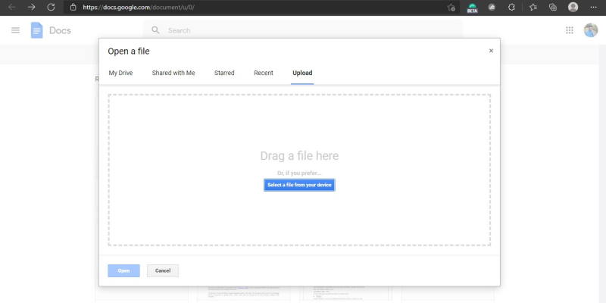Click the site lock icon in the address bar
This screenshot has width=606, height=303.
point(73,7)
